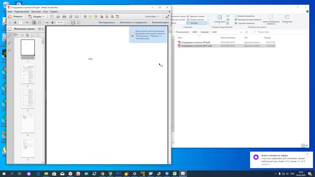
Task: Select page 2 thumbnail in Acrobat
Action: click(28, 74)
